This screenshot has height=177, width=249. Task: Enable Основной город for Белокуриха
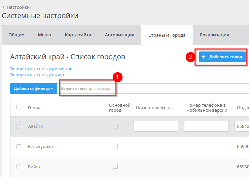pyautogui.click(x=115, y=146)
